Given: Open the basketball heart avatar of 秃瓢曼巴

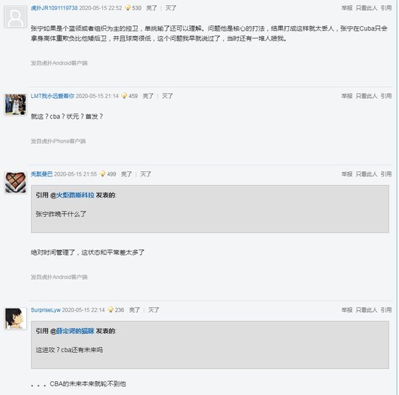Looking at the screenshot, I should (15, 182).
